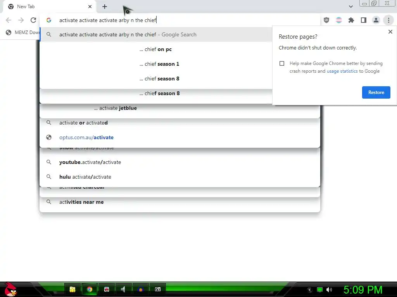Open the tab search chevron

350,7
